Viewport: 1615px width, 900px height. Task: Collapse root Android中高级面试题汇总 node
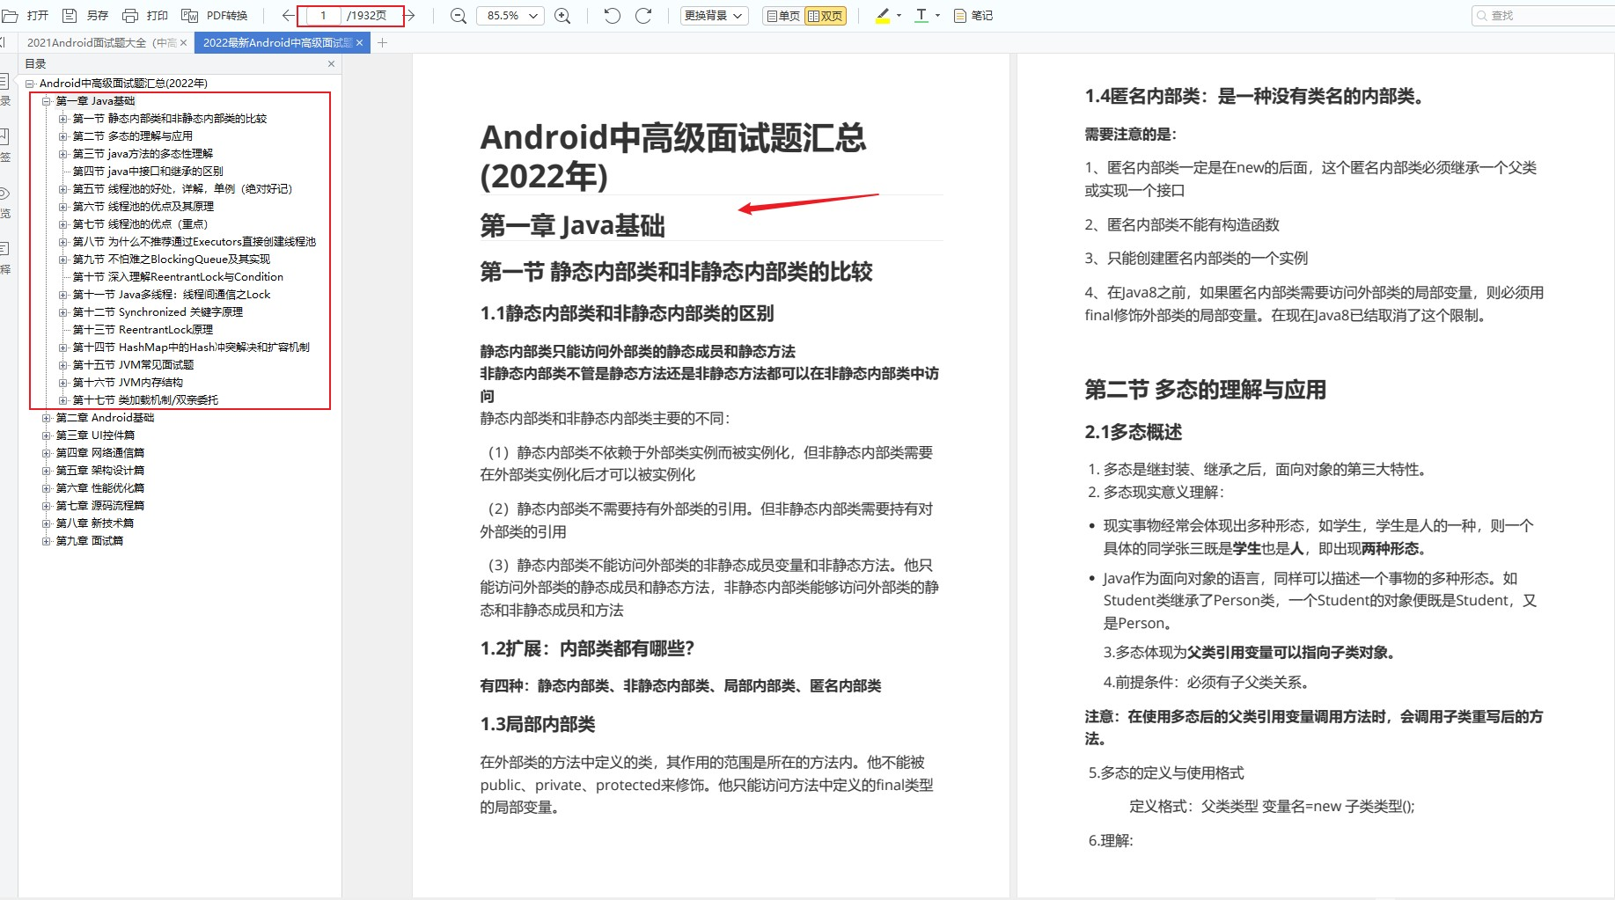(x=30, y=84)
